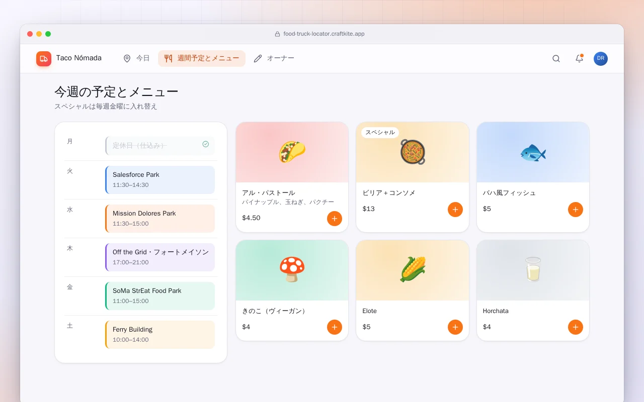Click the 今週の予定とメニュー page heading
The width and height of the screenshot is (644, 402).
(x=116, y=92)
